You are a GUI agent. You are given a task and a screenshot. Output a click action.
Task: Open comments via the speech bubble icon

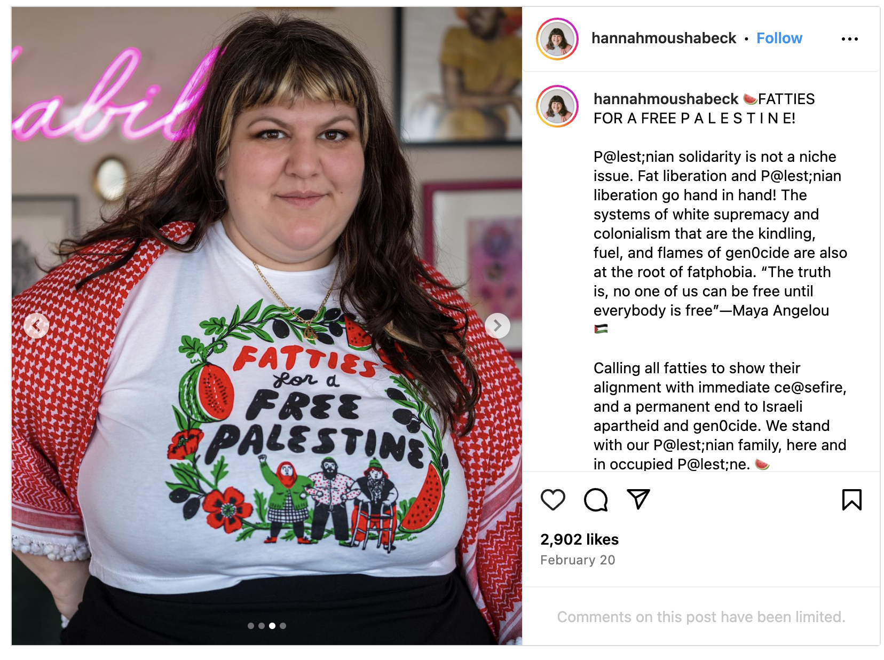(x=596, y=500)
